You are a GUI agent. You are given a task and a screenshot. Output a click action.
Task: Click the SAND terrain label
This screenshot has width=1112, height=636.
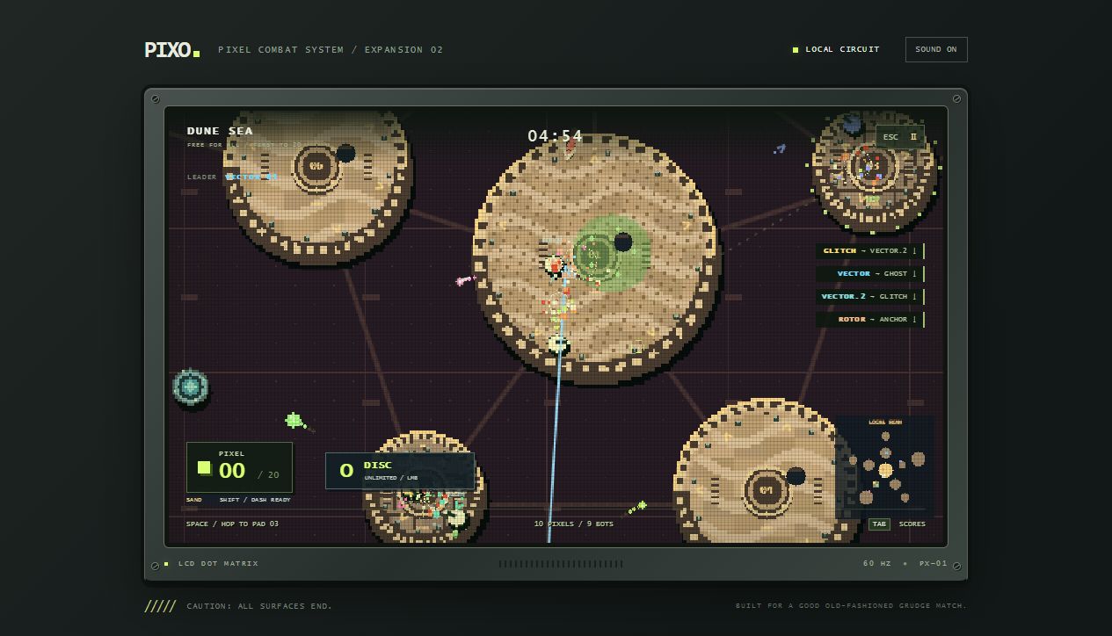(x=193, y=500)
